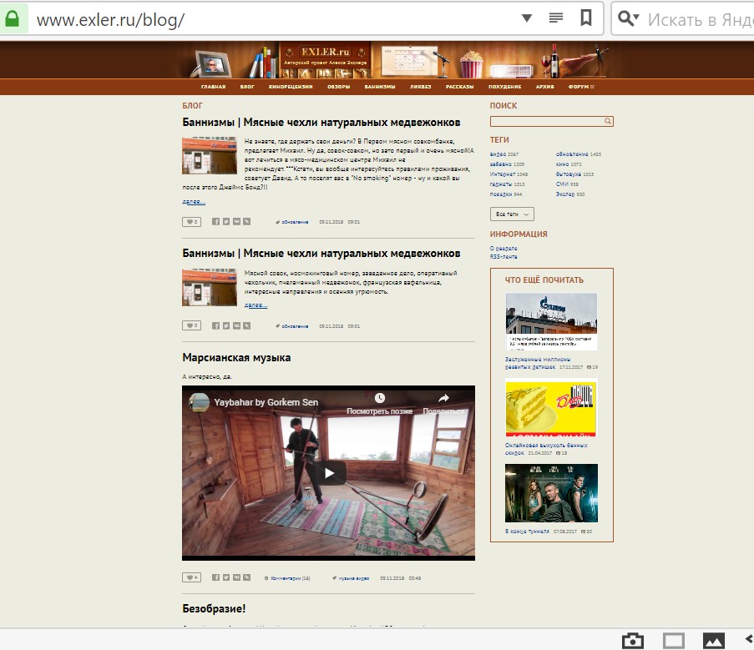Open the Gazprom building thumbnail article
The height and width of the screenshot is (650, 754).
pos(551,321)
